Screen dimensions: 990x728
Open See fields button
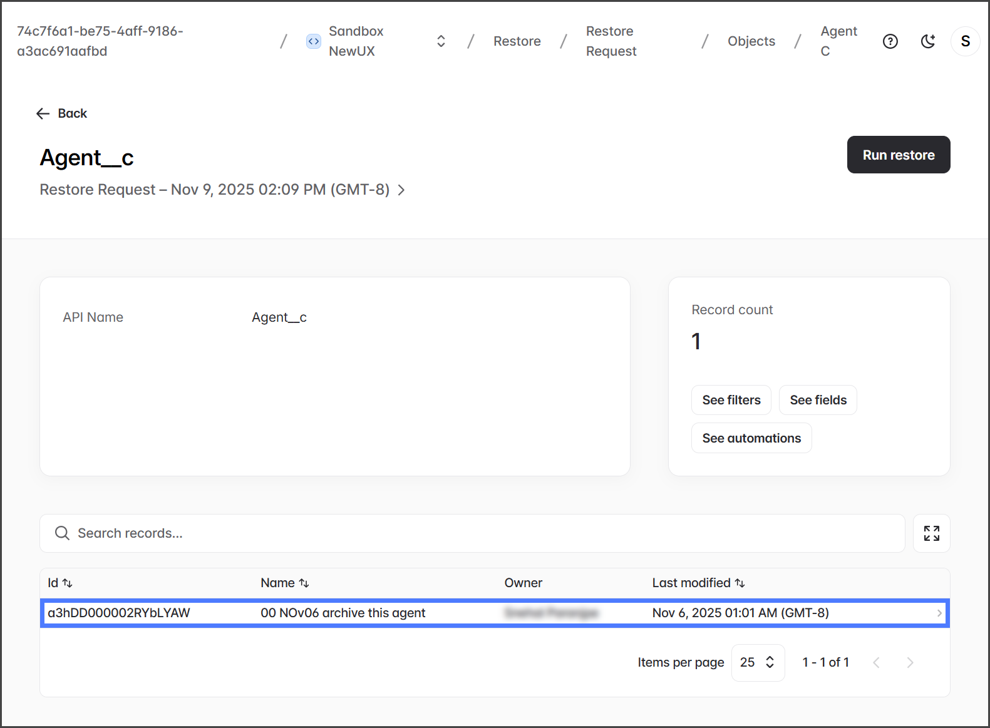(818, 400)
